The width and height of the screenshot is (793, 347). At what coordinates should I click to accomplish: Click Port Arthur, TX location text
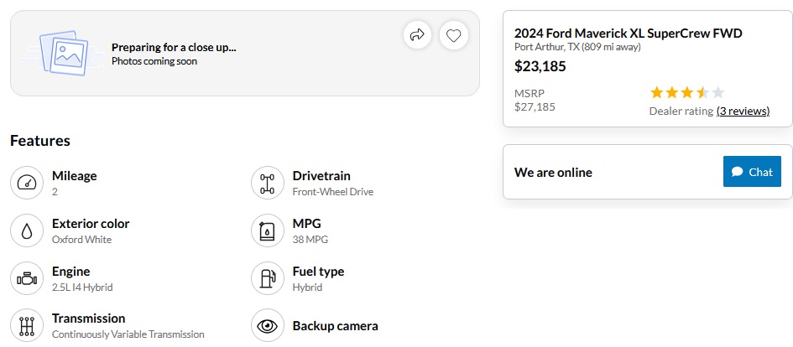pos(577,47)
